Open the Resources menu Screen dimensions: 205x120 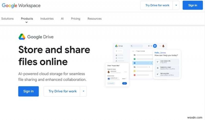pos(95,19)
